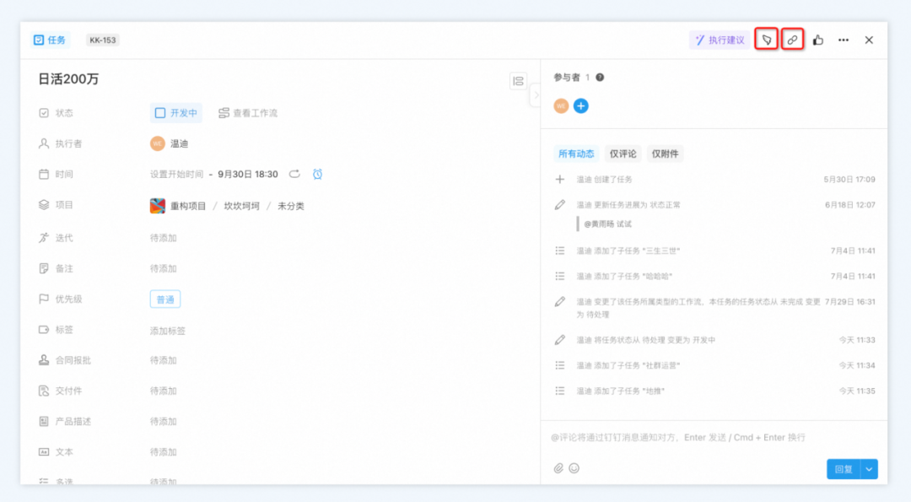Insert emoji using smiley icon
This screenshot has width=911, height=502.
[574, 468]
